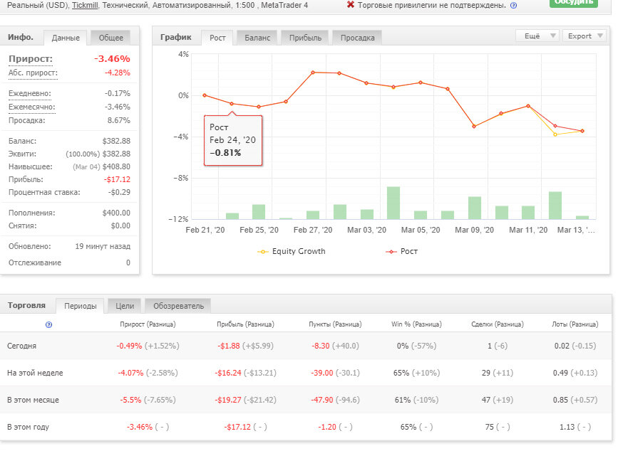Open the Export dropdown
This screenshot has height=451, width=618.
584,36
